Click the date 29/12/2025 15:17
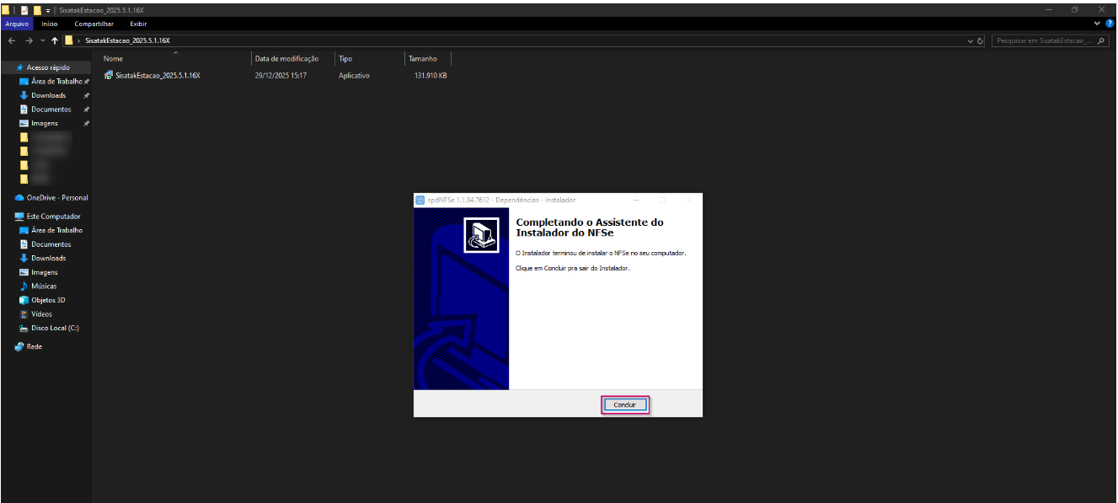This screenshot has width=1118, height=503. tap(281, 76)
